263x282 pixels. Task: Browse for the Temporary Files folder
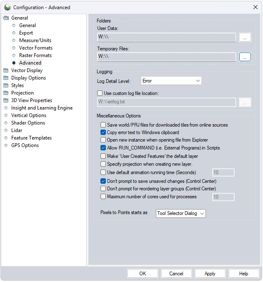coord(245,57)
